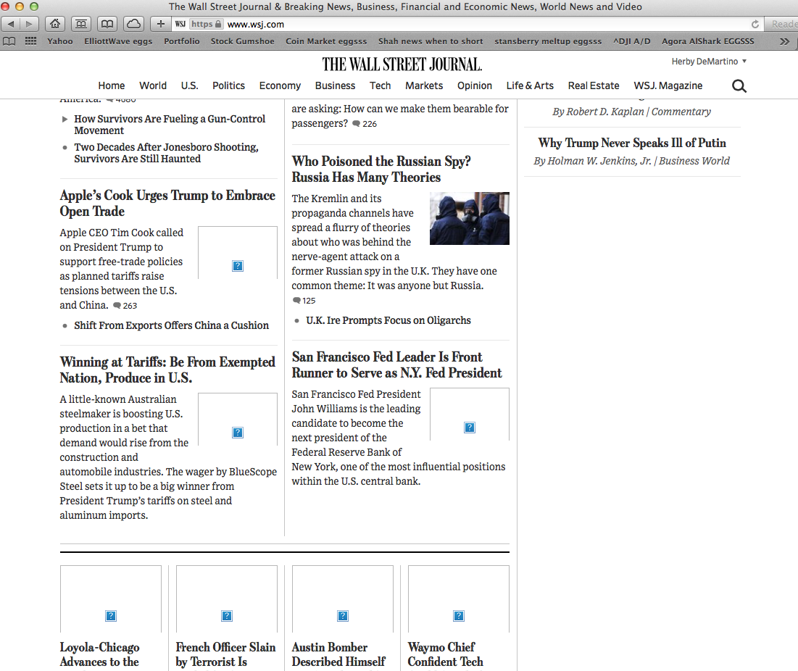Open the Opinion section tab
Screen dimensions: 798x671
[474, 86]
